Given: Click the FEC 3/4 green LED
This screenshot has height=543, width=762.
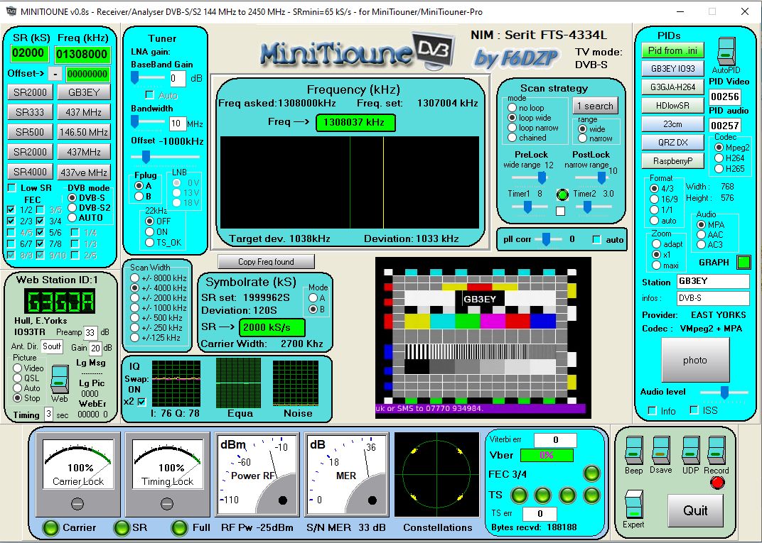Looking at the screenshot, I should coord(591,473).
